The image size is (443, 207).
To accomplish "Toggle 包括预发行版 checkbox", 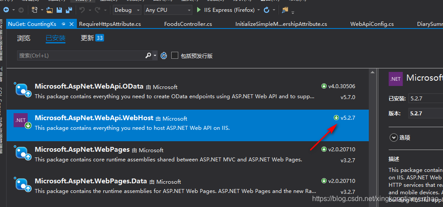I will (175, 55).
